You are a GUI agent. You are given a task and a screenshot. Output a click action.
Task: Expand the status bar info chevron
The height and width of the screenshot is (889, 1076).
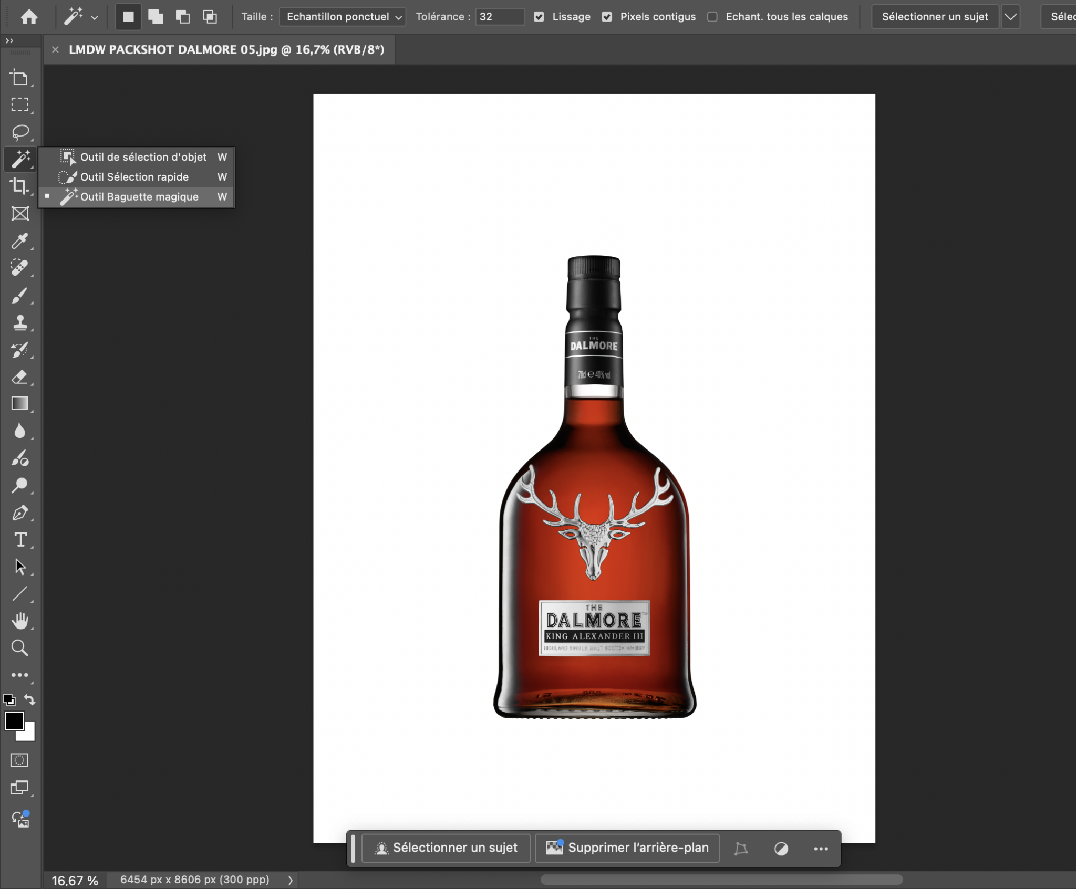click(x=290, y=880)
